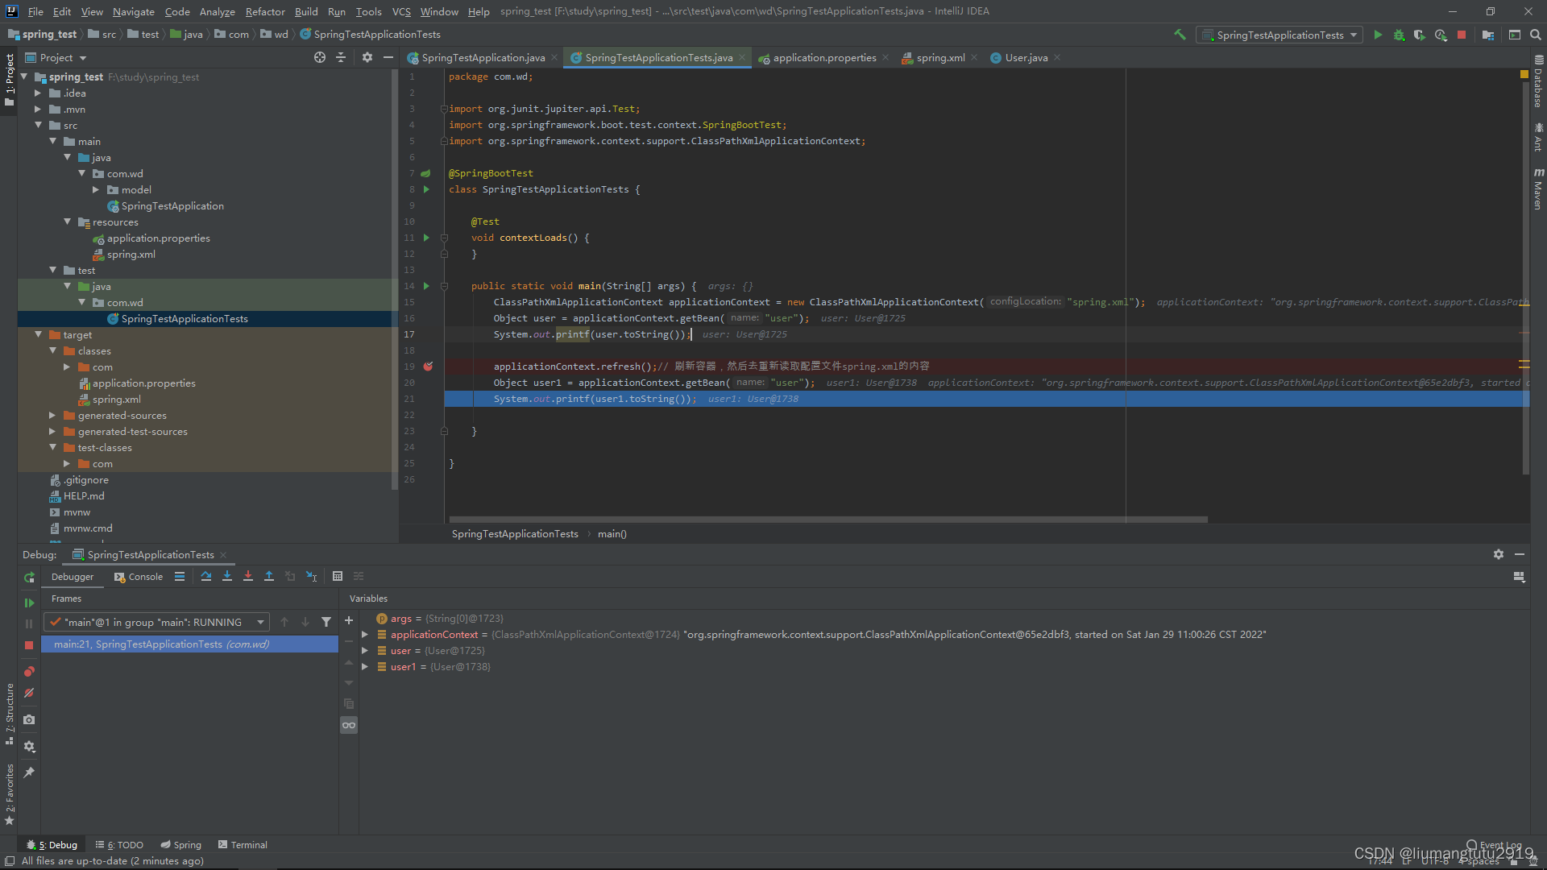
Task: Open the Refactor menu
Action: click(x=265, y=11)
